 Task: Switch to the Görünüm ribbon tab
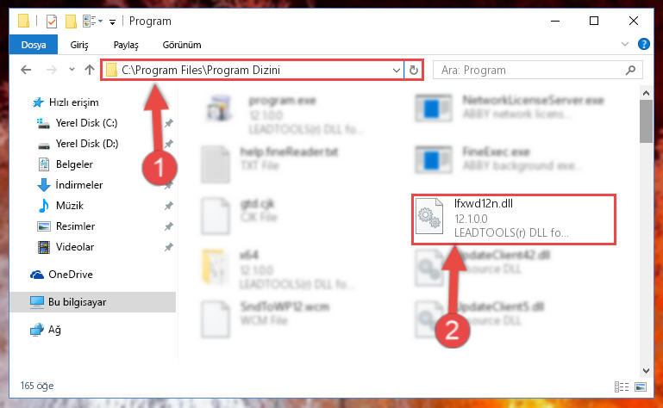coord(182,45)
